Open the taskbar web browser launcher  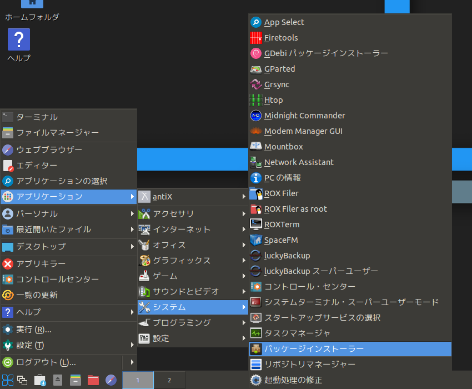pyautogui.click(x=111, y=380)
